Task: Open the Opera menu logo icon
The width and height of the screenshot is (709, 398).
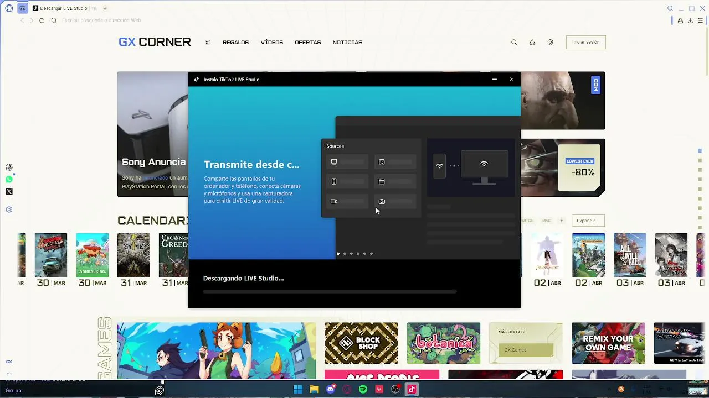Action: click(x=9, y=8)
